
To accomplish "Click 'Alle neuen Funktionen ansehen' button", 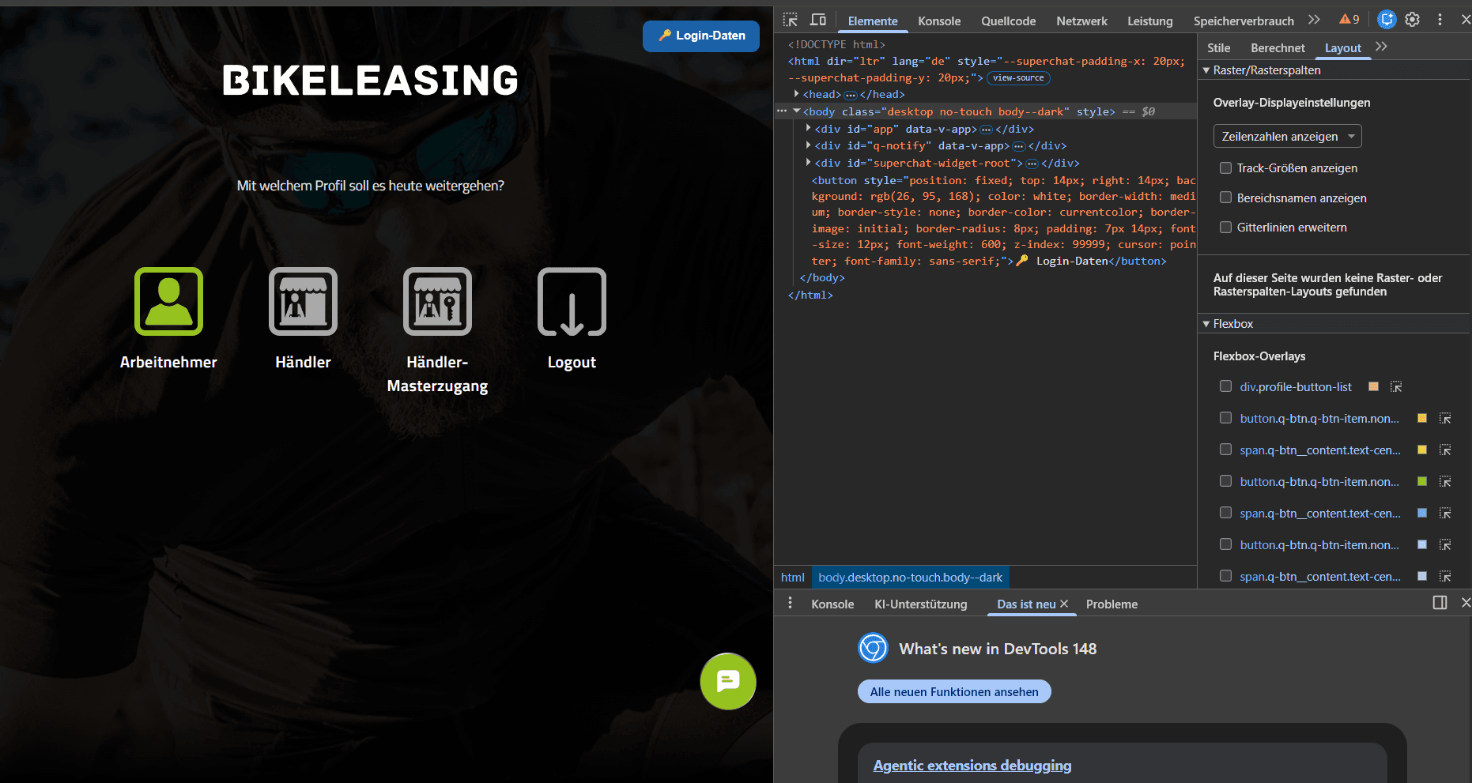I will [954, 691].
